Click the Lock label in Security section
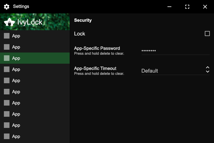The height and width of the screenshot is (143, 214). tap(80, 34)
